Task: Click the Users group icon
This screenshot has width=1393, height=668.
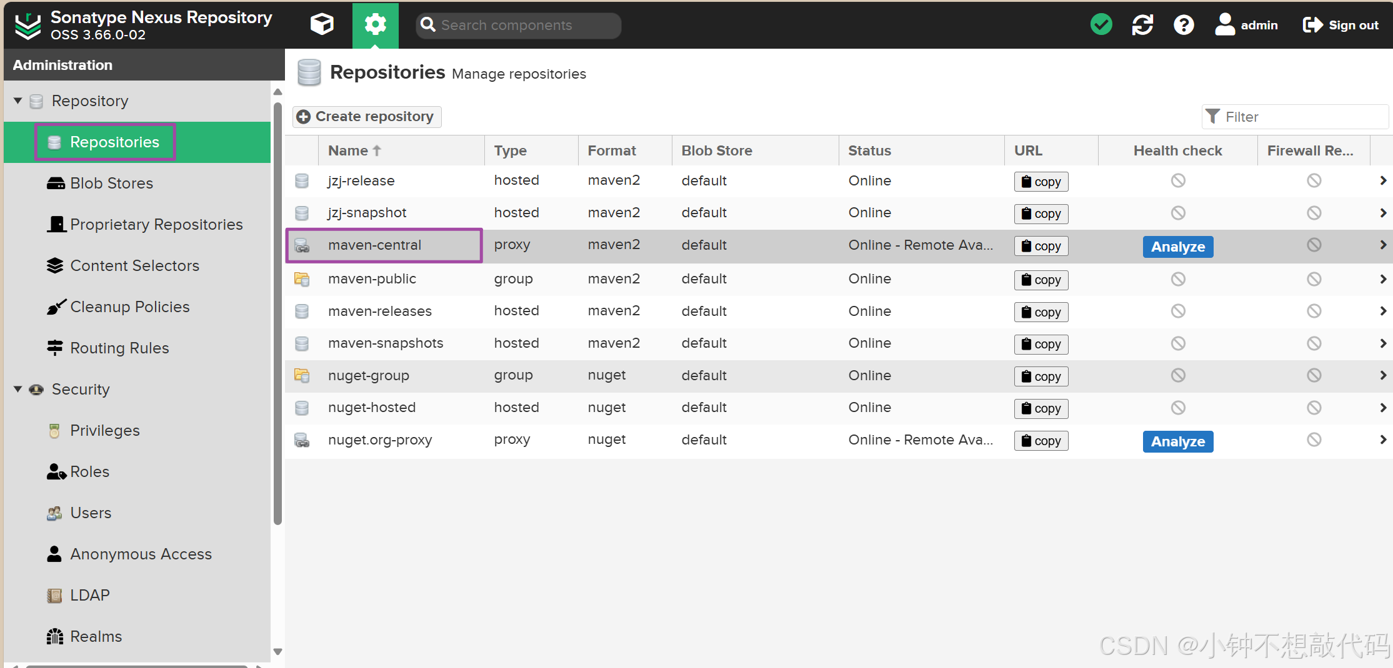Action: coord(55,513)
